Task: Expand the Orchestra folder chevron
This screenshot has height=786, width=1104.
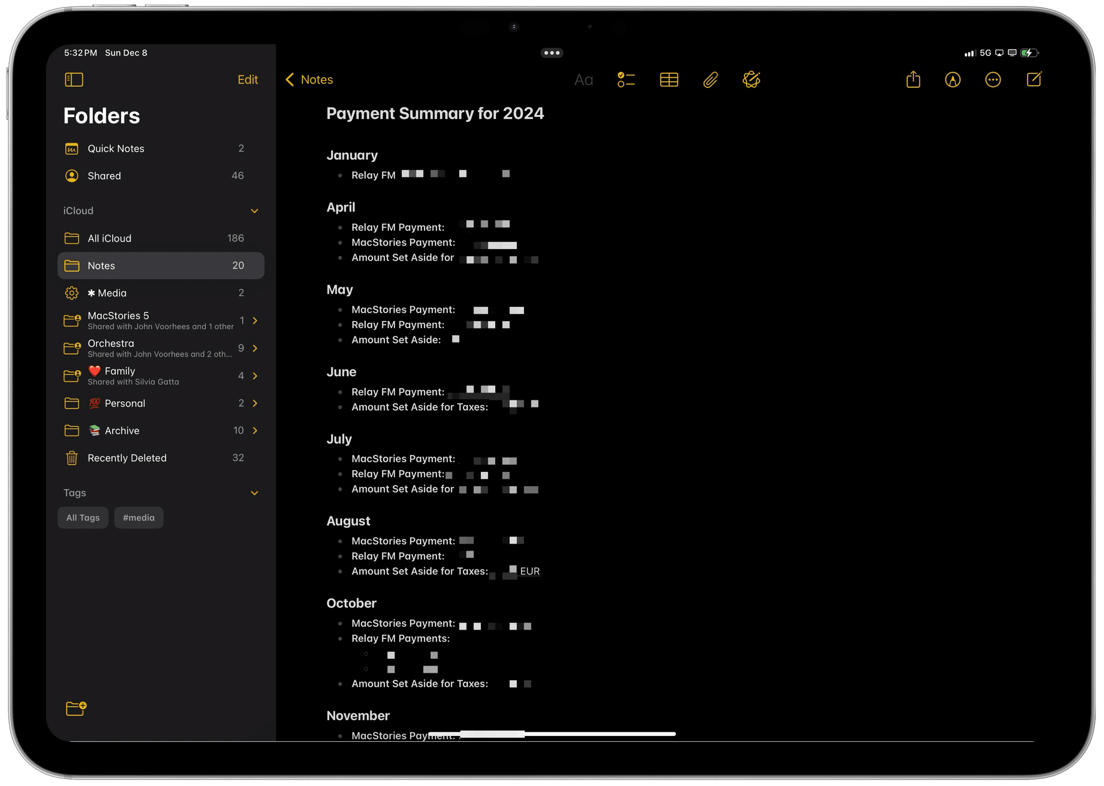Action: (x=255, y=348)
